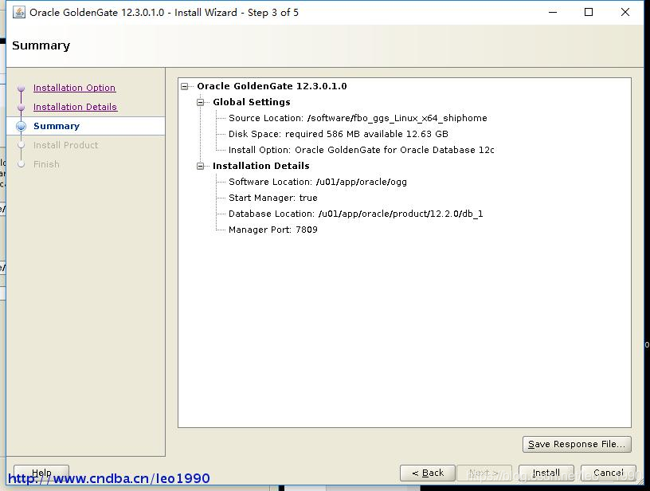Select the Start Manager: true row
Screen dimensions: 650x491
[x=272, y=198]
